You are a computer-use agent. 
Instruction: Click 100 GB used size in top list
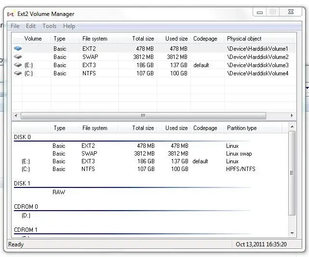click(179, 73)
